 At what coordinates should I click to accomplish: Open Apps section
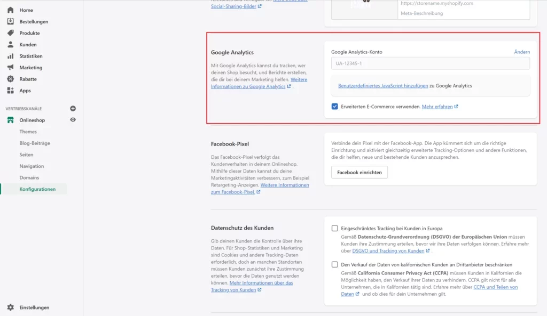(25, 91)
